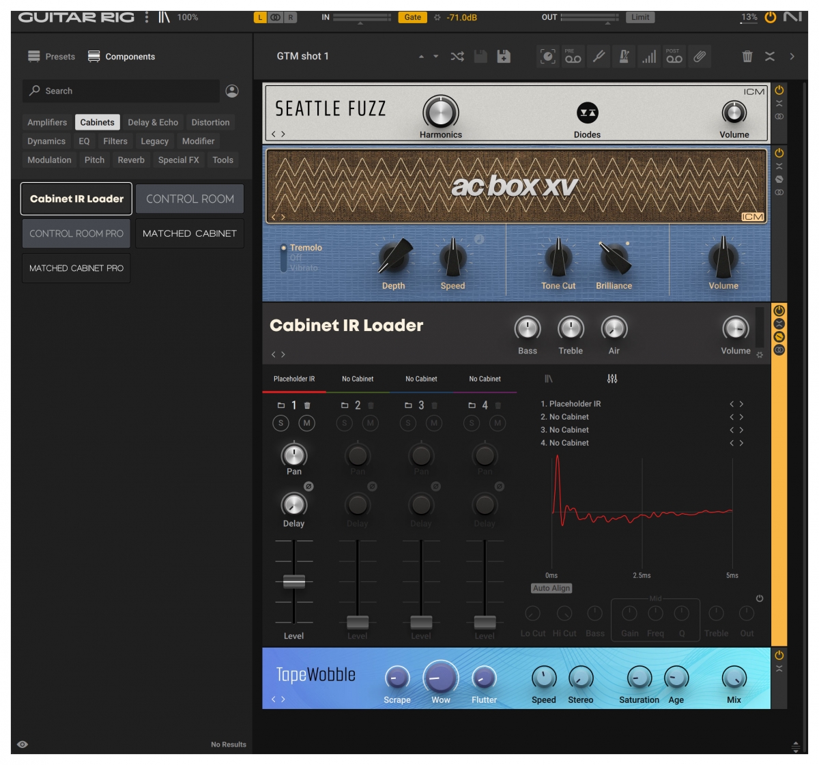Screen dimensions: 819x765
Task: Click the channel 1 Level fader
Action: pos(294,581)
